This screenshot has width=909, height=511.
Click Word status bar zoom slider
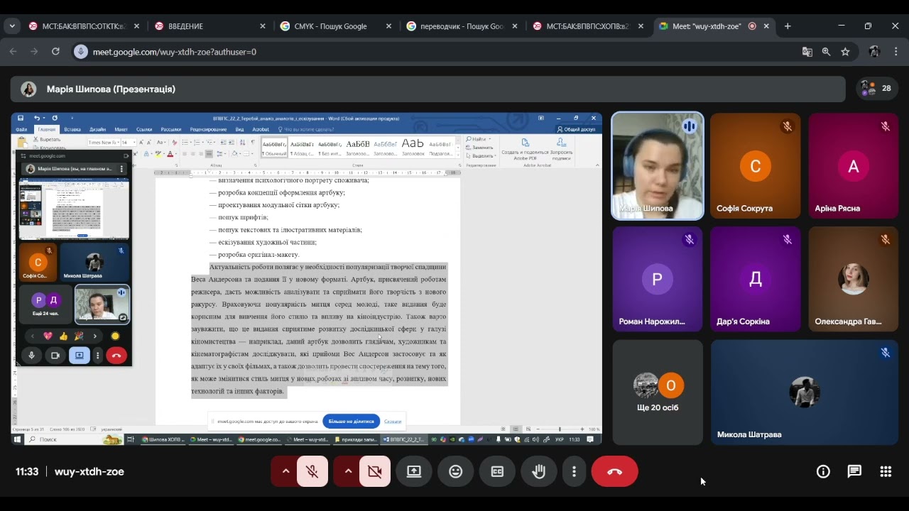click(x=560, y=429)
